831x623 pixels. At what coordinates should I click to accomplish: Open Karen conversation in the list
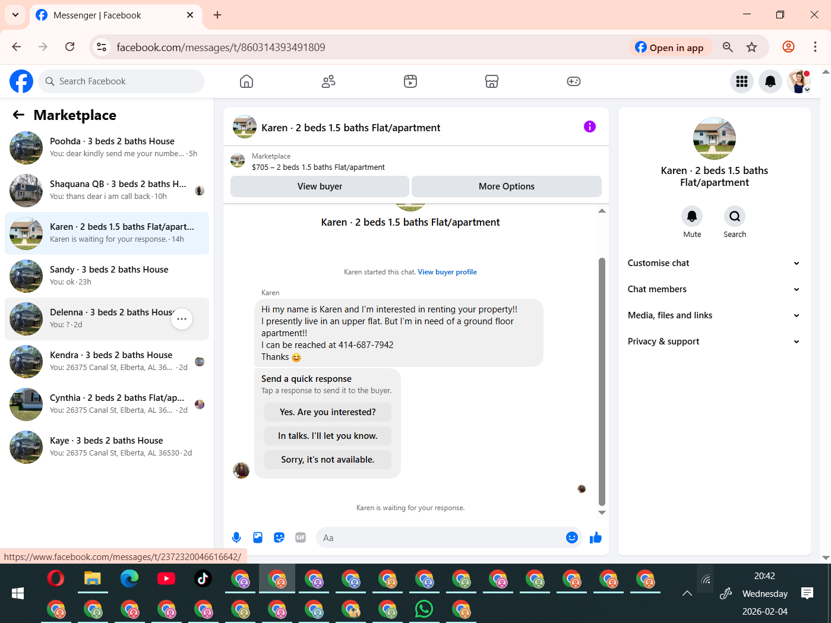pyautogui.click(x=107, y=233)
